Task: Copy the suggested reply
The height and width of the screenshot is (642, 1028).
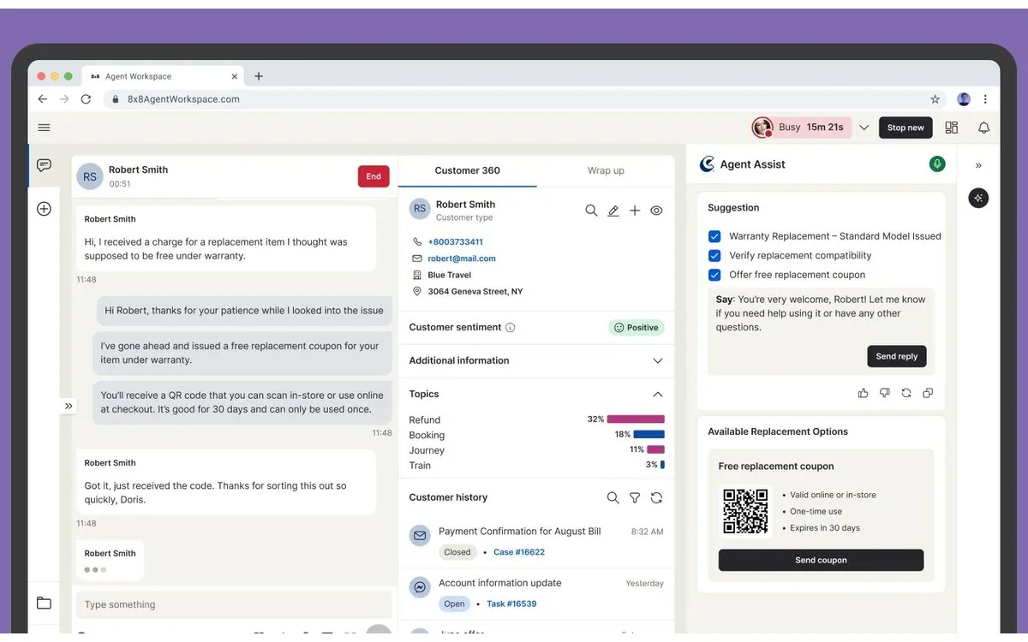Action: pos(928,393)
